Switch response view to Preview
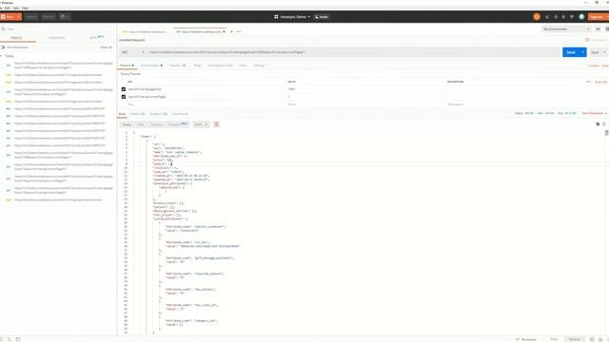 point(156,124)
